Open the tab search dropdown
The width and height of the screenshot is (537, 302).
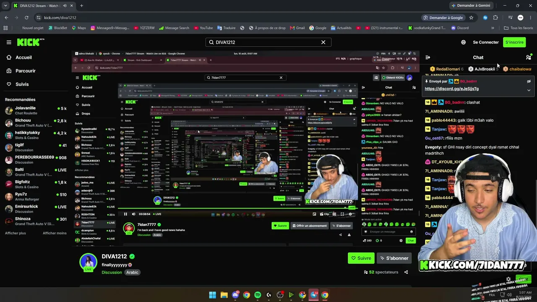pyautogui.click(x=5, y=5)
